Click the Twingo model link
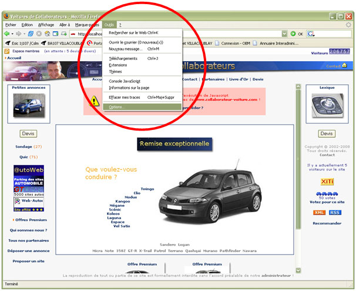The height and width of the screenshot is (291, 356). coord(147,189)
